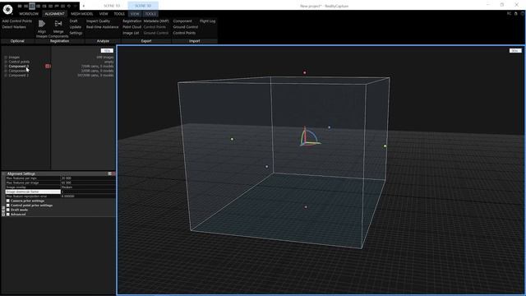Select the highlighted layout icon in quick access toolbar
The image size is (526, 296).
pos(32,6)
